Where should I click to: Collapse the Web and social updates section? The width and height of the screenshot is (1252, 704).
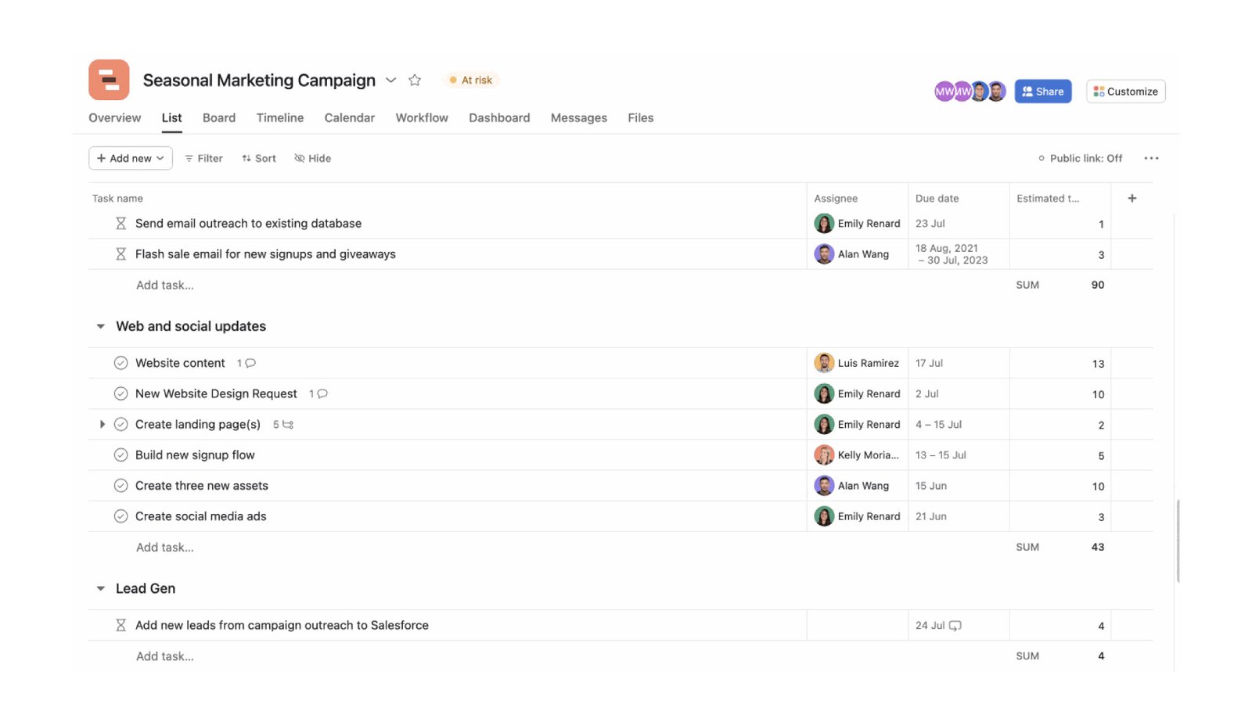click(100, 326)
